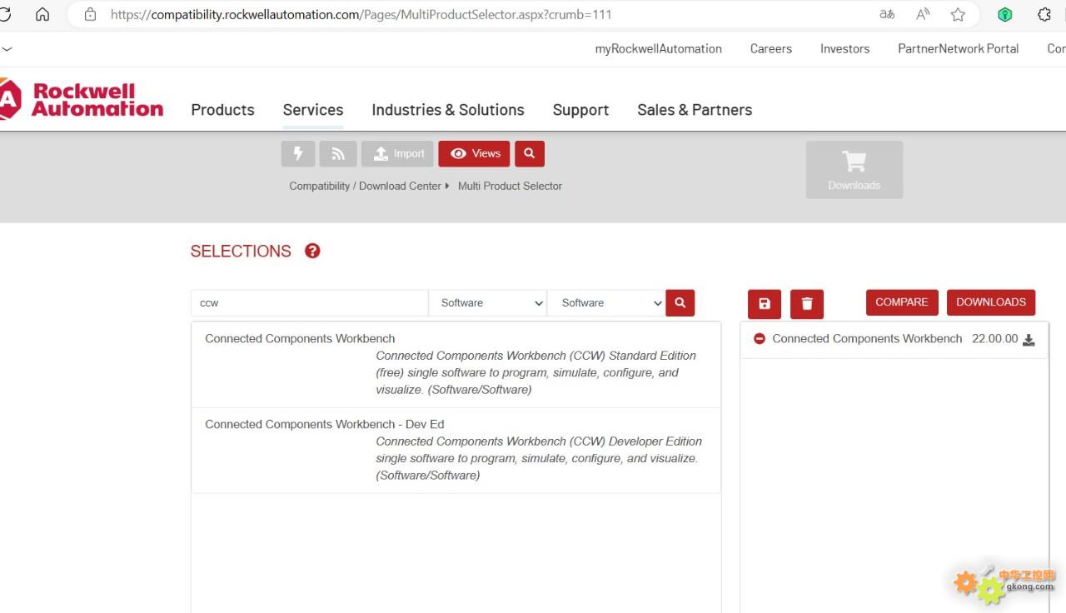Open the RSS feed button

point(338,153)
